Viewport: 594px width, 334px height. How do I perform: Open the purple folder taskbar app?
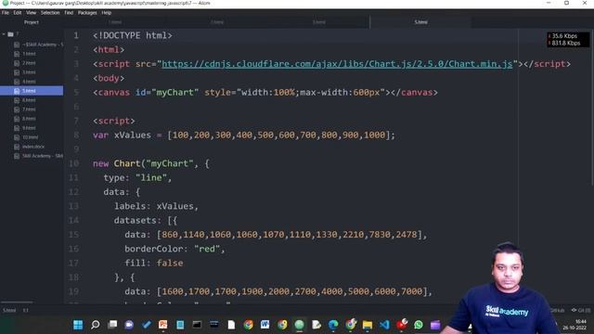(x=435, y=325)
